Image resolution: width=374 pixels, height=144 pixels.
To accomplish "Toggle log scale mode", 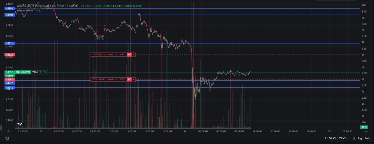I will [x=360, y=138].
